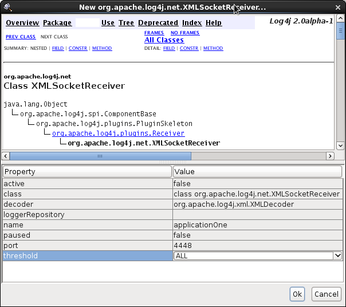The width and height of the screenshot is (346, 307).
Task: Click the window icon in title bar
Action: pyautogui.click(x=8, y=7)
